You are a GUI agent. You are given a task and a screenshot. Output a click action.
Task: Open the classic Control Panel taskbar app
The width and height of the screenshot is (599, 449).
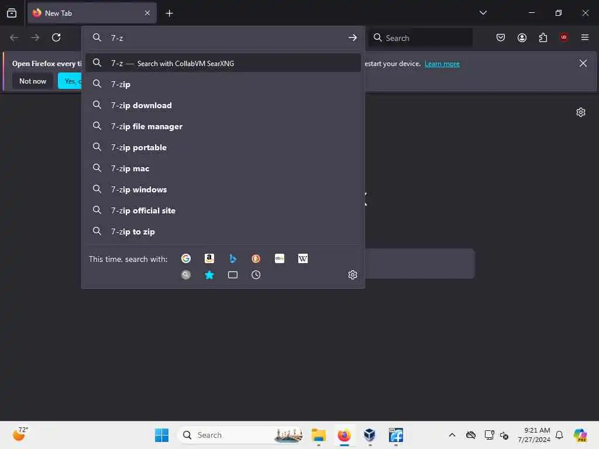pyautogui.click(x=396, y=435)
